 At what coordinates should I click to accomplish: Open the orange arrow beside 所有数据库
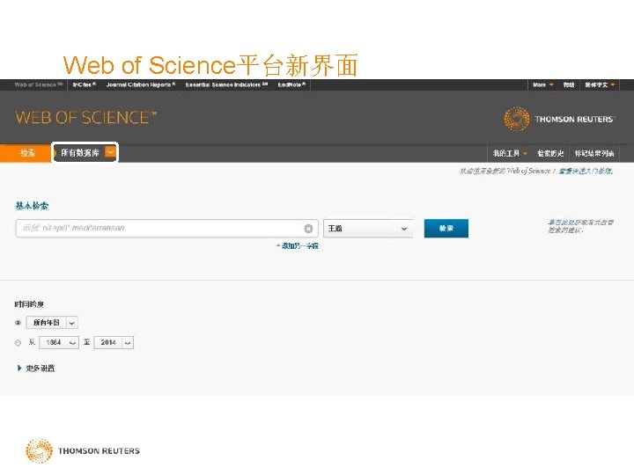point(110,152)
